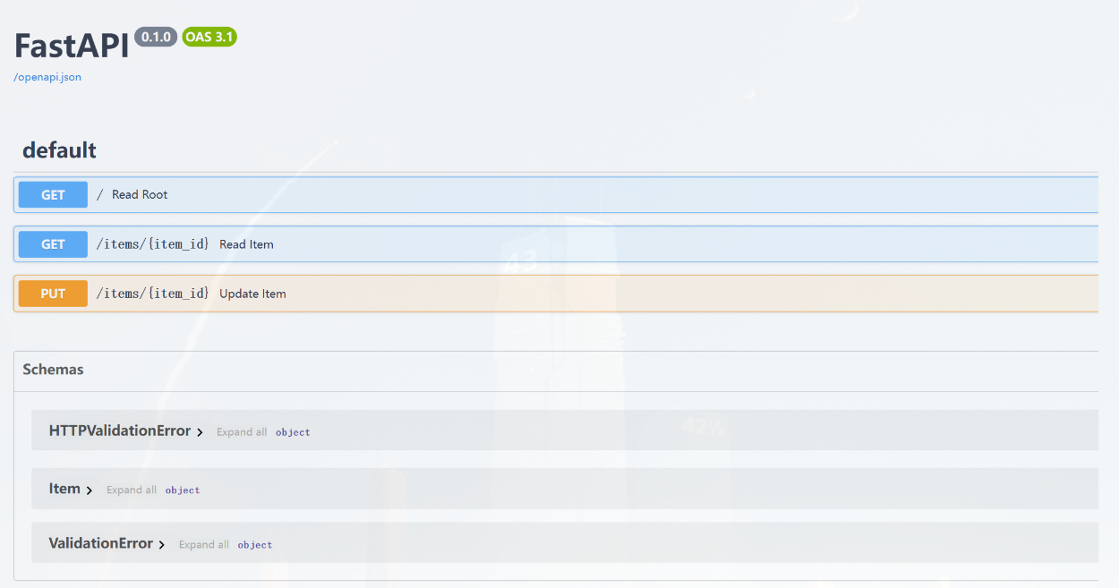Click the Item schema name

pos(64,489)
